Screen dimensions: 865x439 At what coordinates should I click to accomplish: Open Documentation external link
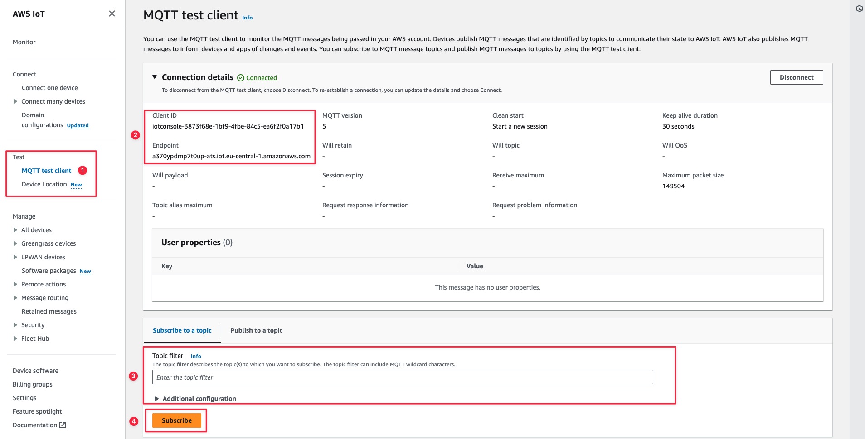(39, 425)
